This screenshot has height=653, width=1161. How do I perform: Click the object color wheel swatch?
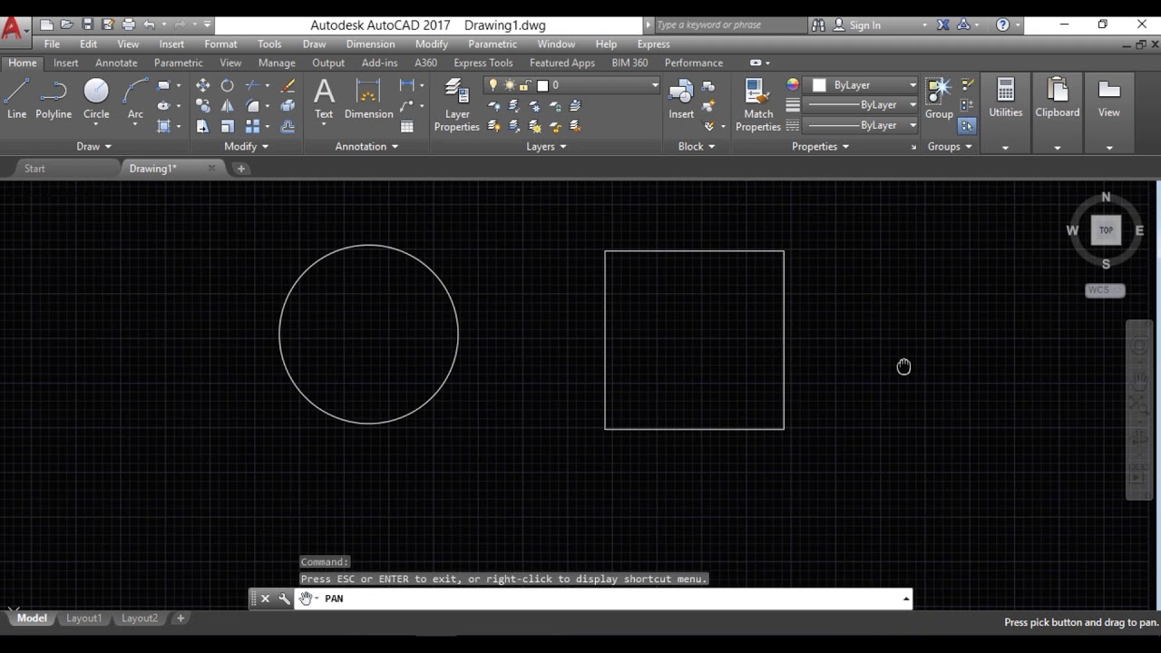click(x=793, y=84)
